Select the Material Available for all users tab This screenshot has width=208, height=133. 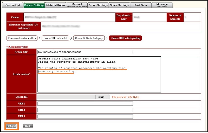click(76, 5)
